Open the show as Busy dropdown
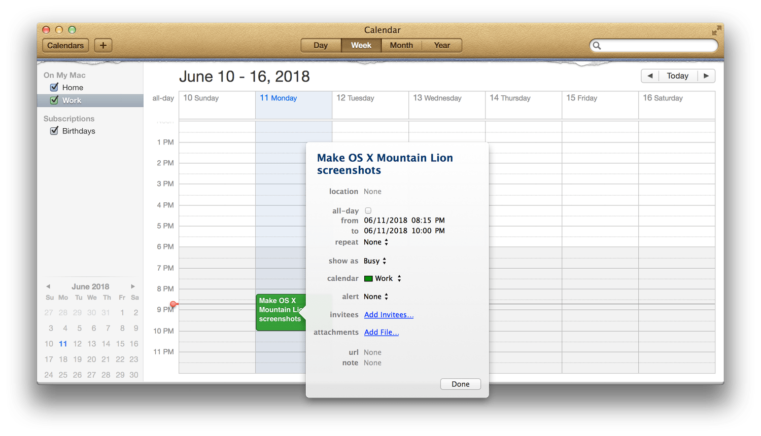The width and height of the screenshot is (761, 436). click(375, 261)
